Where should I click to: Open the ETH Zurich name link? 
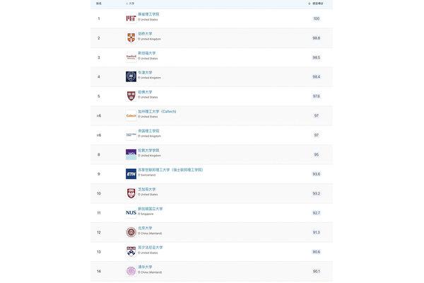point(170,170)
